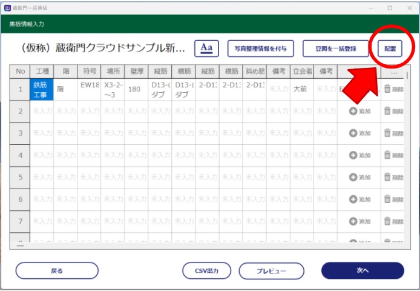The width and height of the screenshot is (420, 291).
Task: Add image via 追加 in row 5
Action: [x=359, y=177]
